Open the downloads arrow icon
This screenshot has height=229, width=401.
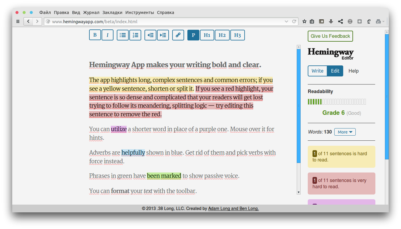[331, 21]
